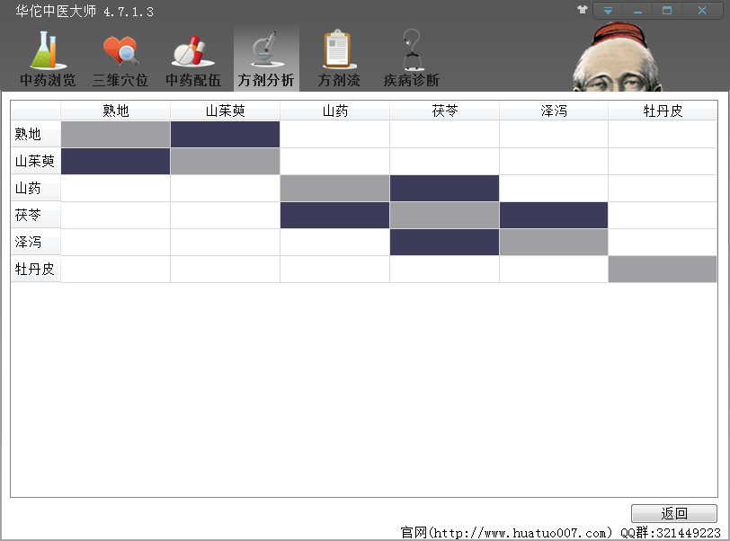This screenshot has height=541, width=730.
Task: Select the 泽泻 row header
Action: click(36, 242)
